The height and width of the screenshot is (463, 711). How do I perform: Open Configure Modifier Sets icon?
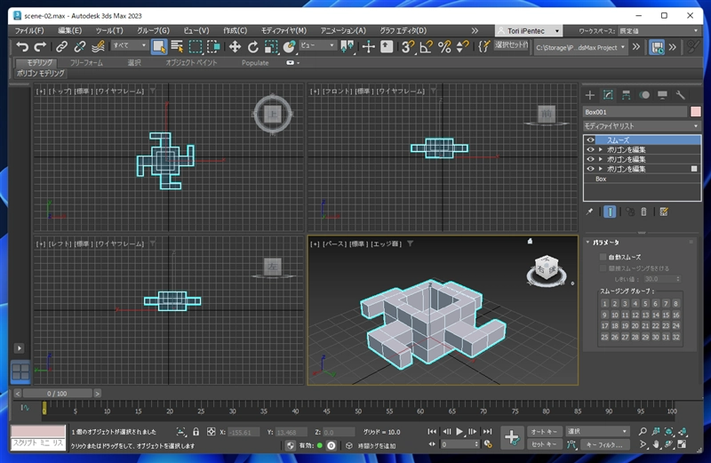(664, 212)
